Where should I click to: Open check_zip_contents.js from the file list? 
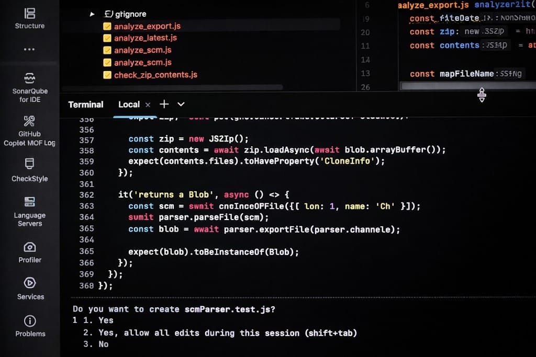point(155,75)
